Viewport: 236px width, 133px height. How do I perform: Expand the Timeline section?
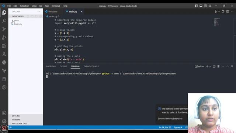[x=16, y=120]
